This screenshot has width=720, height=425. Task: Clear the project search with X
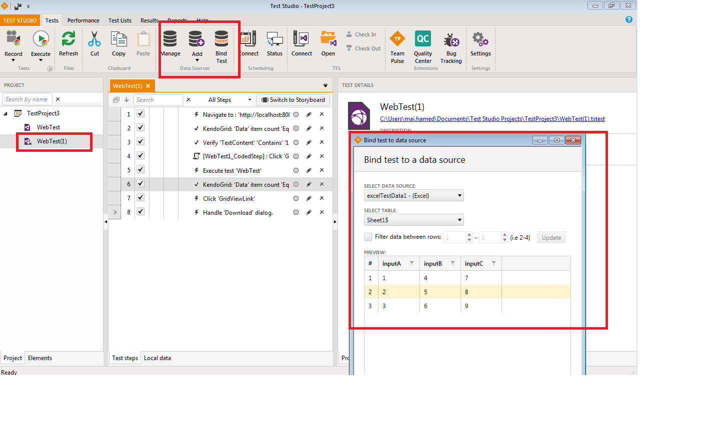(x=58, y=99)
